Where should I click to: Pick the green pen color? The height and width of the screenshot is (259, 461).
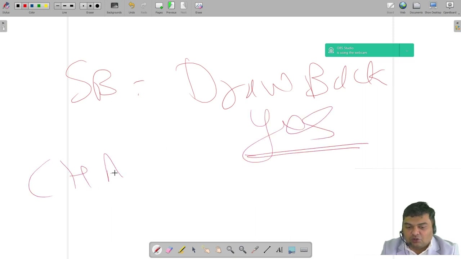pos(39,6)
